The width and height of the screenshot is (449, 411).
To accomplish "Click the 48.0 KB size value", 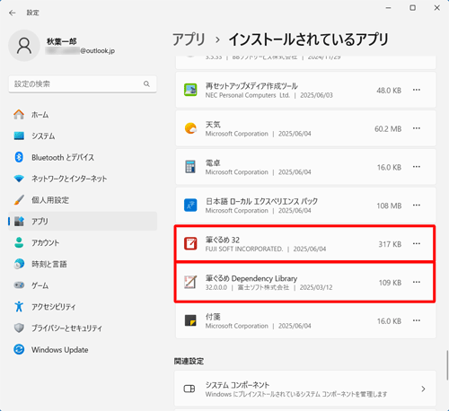I will [x=389, y=91].
